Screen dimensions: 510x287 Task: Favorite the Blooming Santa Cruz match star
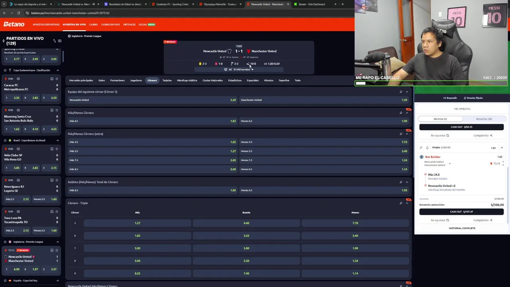pos(57,110)
